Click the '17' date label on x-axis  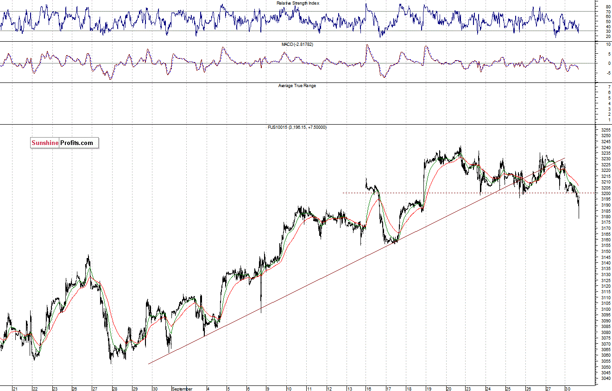(x=389, y=389)
